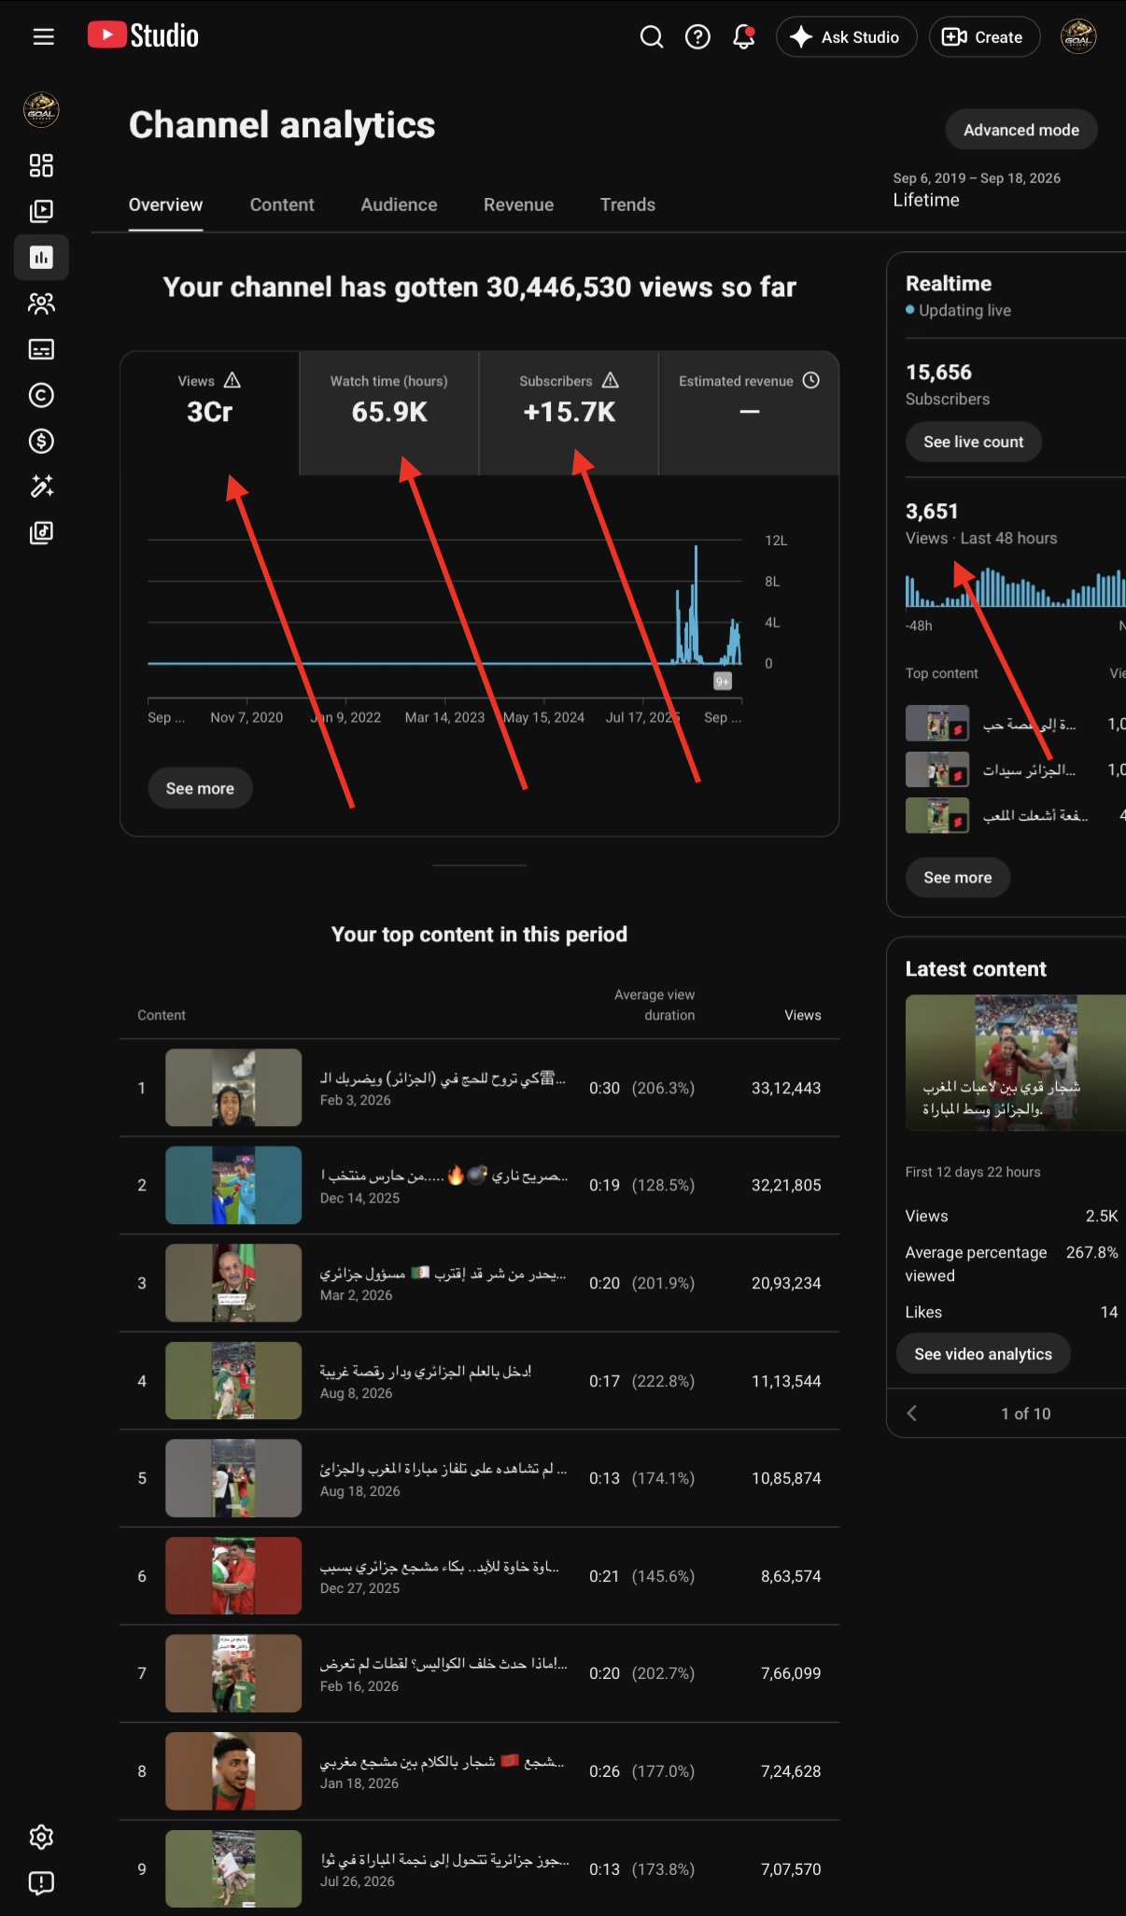Click the See live count button
1126x1916 pixels.
(x=974, y=442)
